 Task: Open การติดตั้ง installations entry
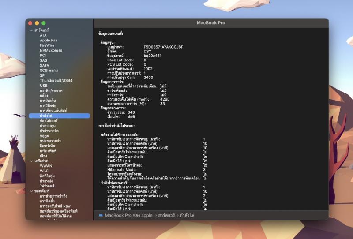[47, 201]
